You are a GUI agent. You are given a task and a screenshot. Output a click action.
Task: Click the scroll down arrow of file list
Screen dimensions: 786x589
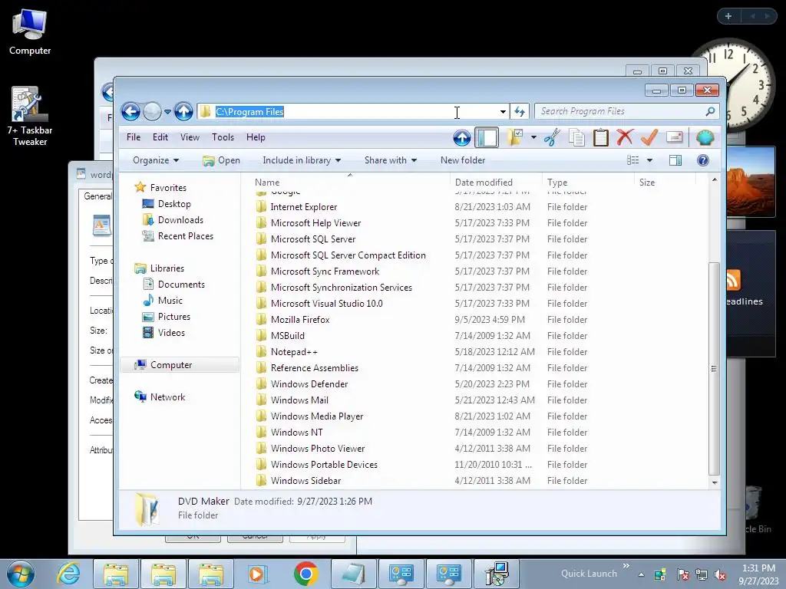(x=714, y=482)
